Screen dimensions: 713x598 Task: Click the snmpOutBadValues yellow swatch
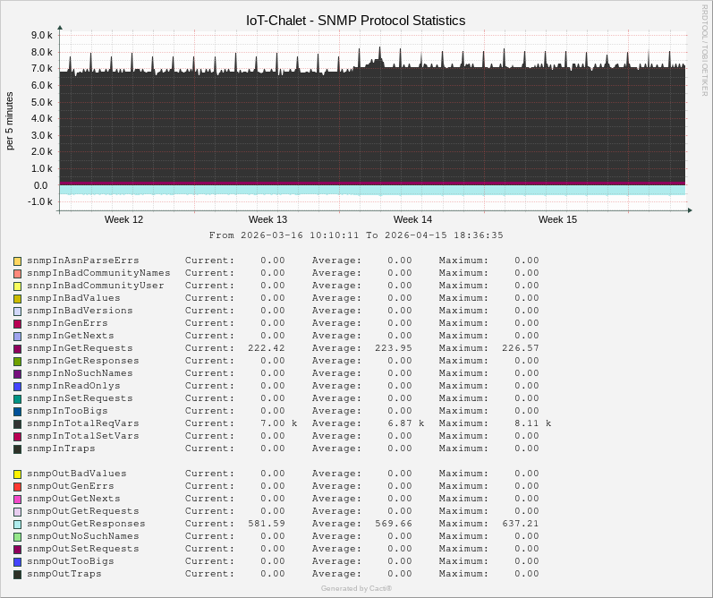coord(17,474)
